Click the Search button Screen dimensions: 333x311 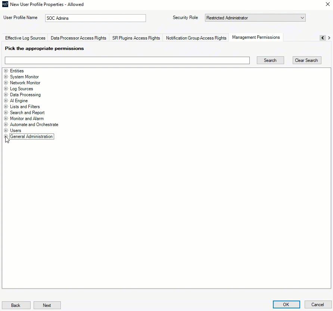pos(270,60)
